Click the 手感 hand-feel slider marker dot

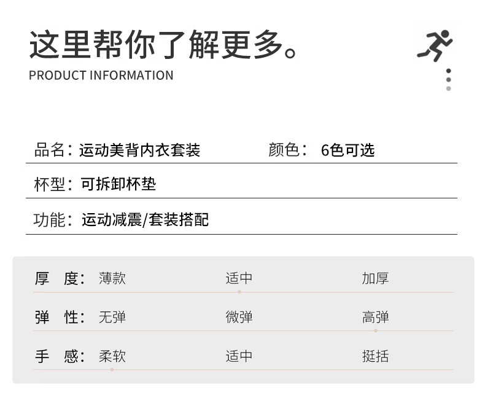click(x=112, y=369)
